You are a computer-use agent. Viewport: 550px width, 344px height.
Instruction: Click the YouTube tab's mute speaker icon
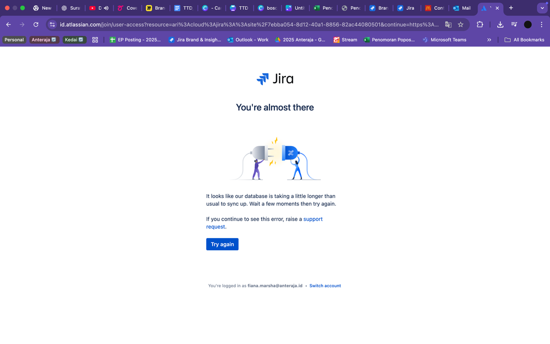pos(107,8)
